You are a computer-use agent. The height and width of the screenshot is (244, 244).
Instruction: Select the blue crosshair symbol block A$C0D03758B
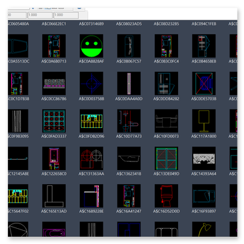(91, 84)
